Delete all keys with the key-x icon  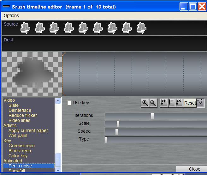(x=179, y=103)
